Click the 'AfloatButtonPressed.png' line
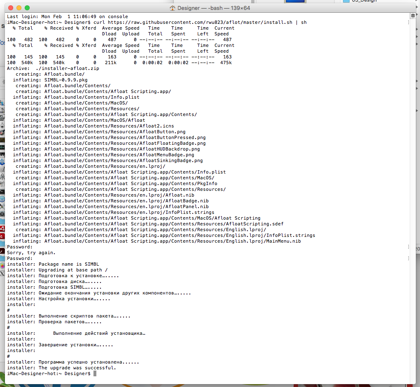Image resolution: width=420 pixels, height=387 pixels. click(109, 137)
